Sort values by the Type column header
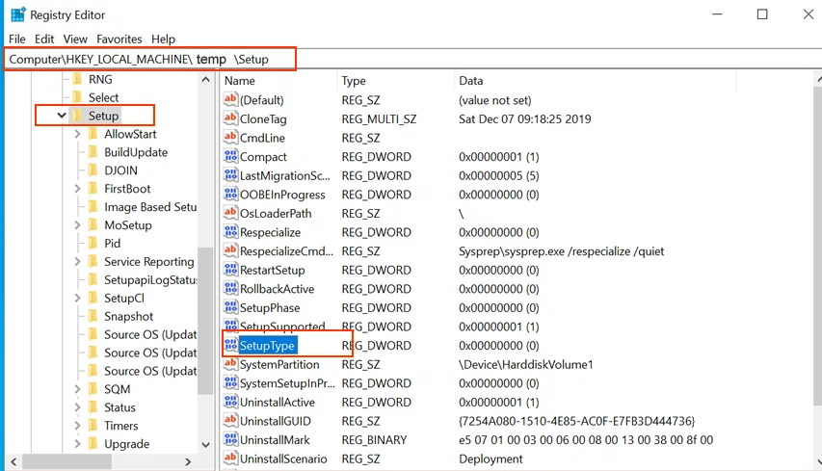 click(x=396, y=81)
